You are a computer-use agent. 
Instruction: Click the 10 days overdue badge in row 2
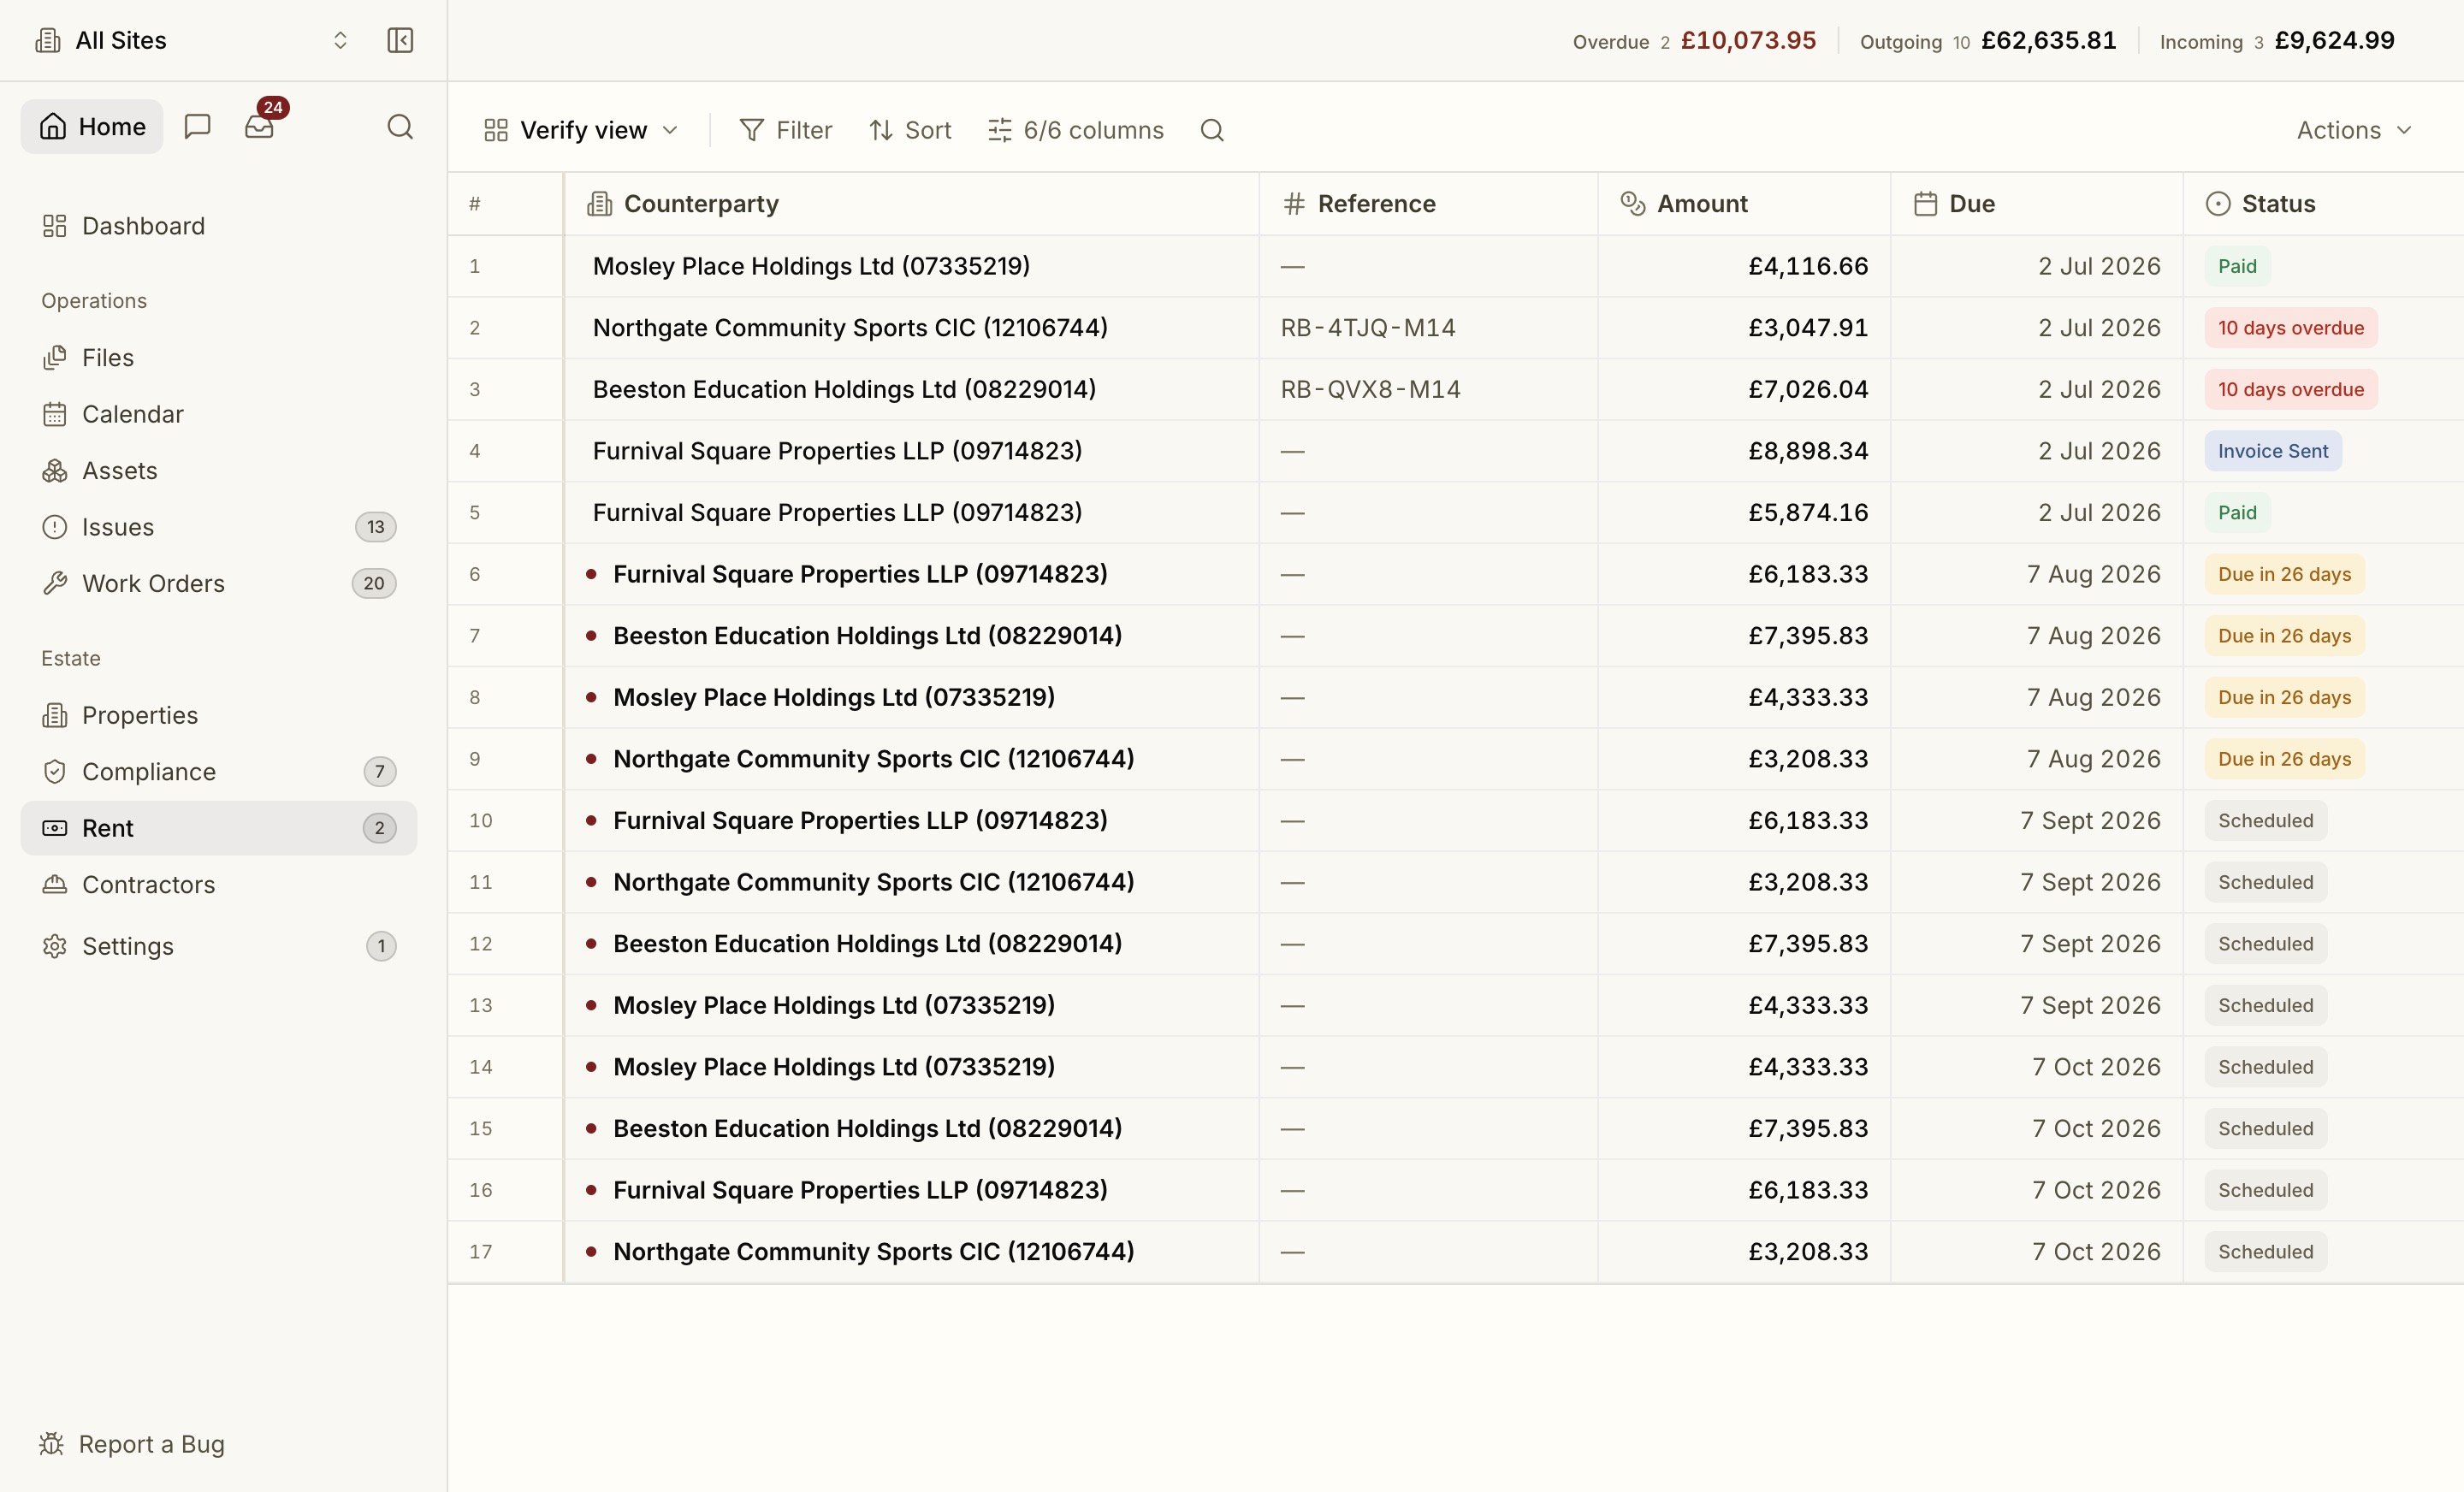tap(2291, 328)
